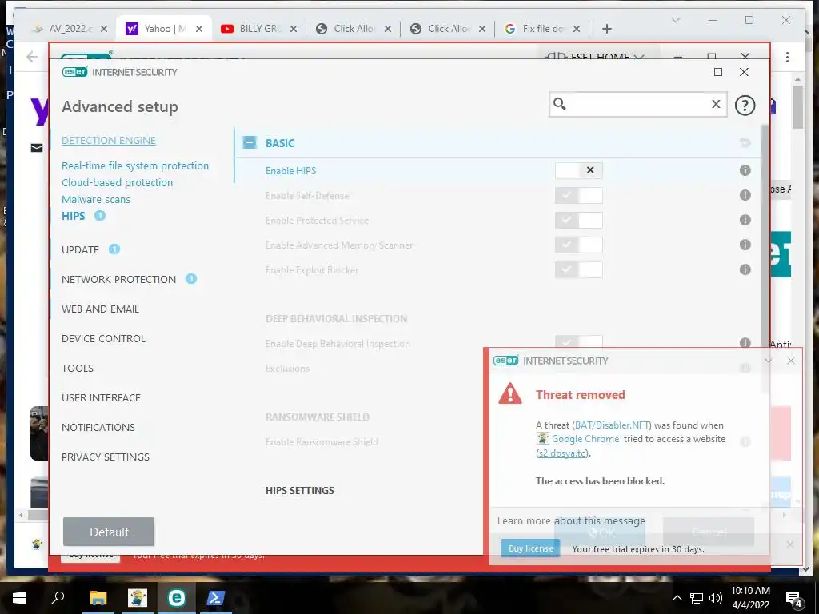Click the Advanced setup search field
819x614 pixels.
click(x=637, y=104)
